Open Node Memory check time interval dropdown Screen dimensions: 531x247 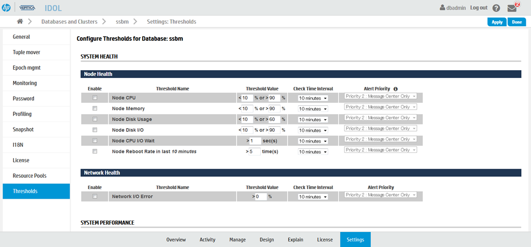[313, 109]
